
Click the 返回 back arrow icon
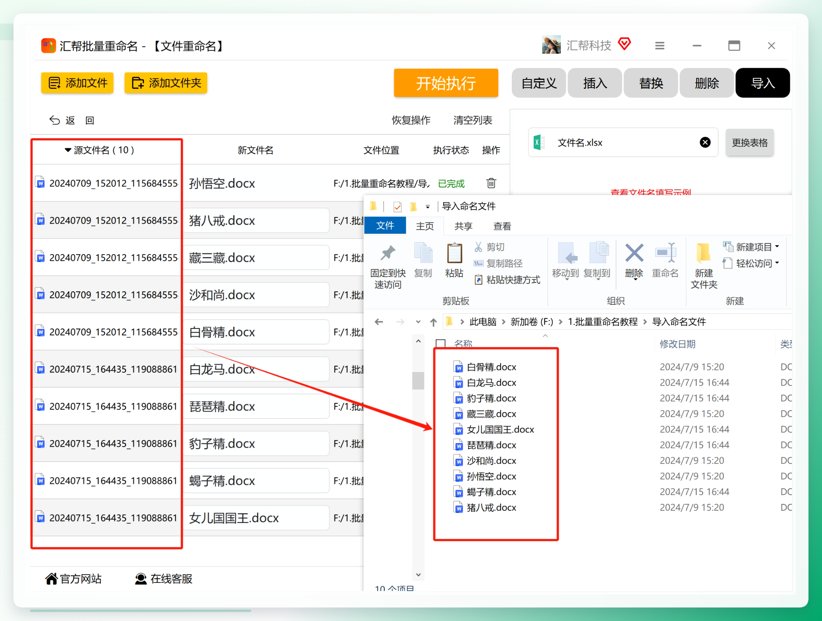55,120
